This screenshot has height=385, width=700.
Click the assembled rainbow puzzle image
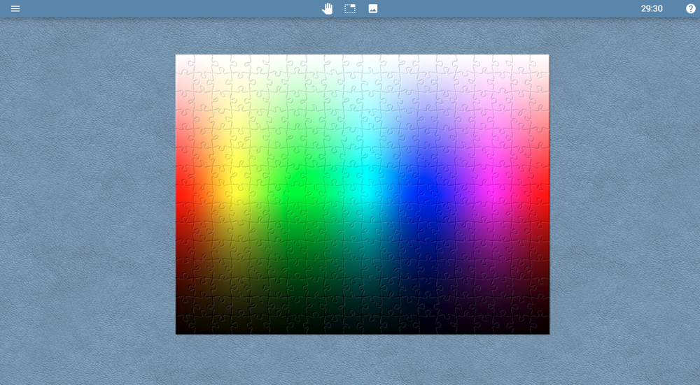point(363,194)
